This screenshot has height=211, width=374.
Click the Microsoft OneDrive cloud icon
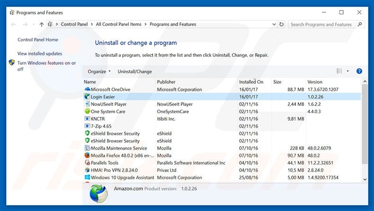pyautogui.click(x=87, y=89)
